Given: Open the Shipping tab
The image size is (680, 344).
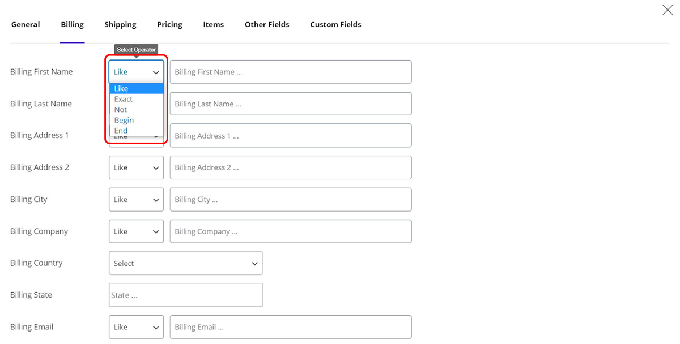Looking at the screenshot, I should [120, 25].
